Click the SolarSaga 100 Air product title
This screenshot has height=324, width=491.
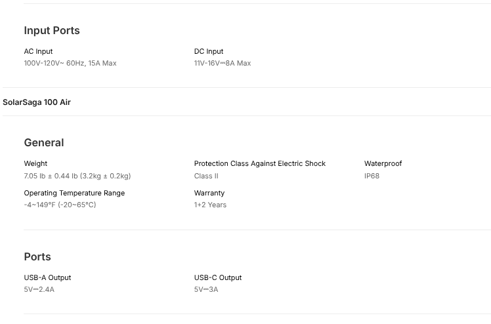point(37,102)
